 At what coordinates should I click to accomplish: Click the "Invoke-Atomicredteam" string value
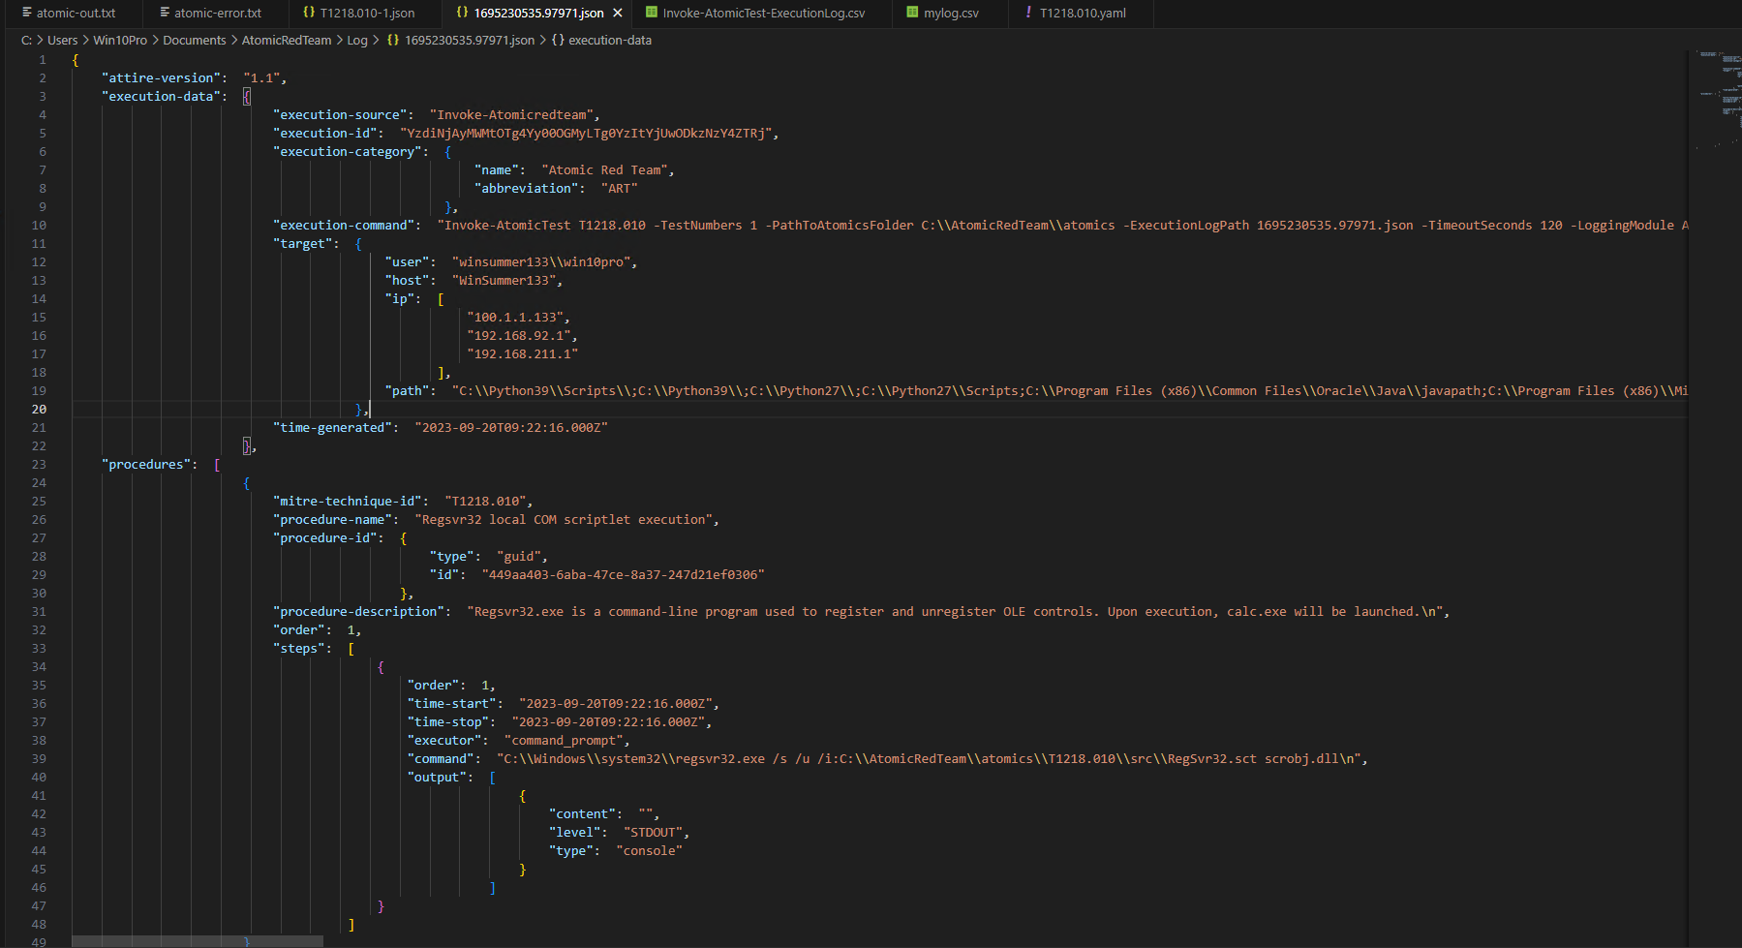coord(513,114)
